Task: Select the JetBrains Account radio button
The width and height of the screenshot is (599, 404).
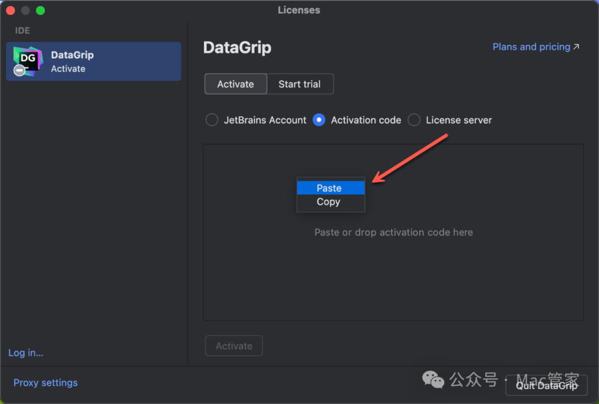Action: point(212,120)
